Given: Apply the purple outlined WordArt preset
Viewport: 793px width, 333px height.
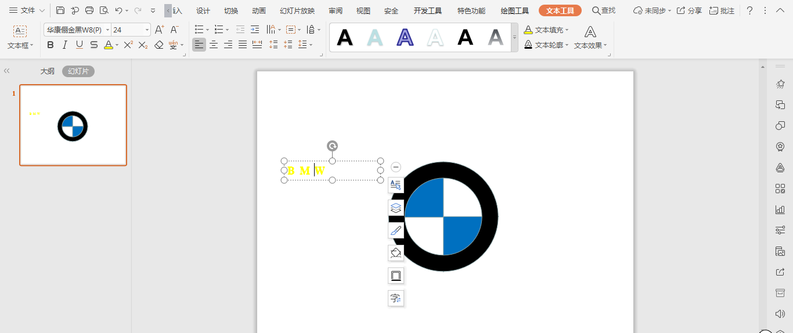Looking at the screenshot, I should (405, 37).
